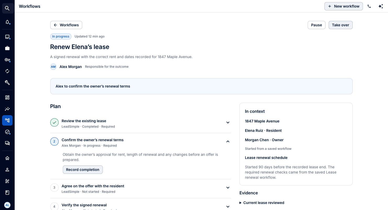Click the Elena Ruiz · Resident entry

(263, 131)
